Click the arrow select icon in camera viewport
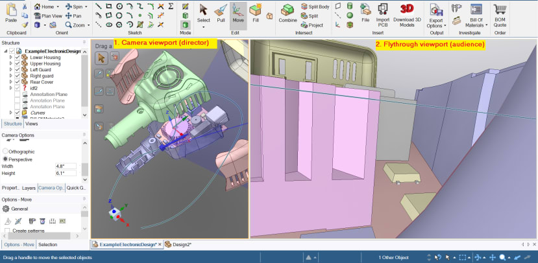The image size is (538, 263). pos(101,57)
